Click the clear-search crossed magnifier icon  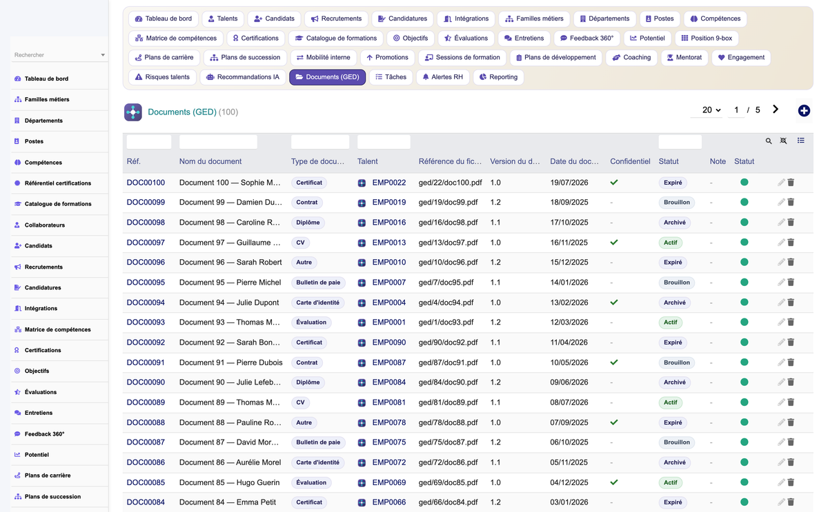784,141
